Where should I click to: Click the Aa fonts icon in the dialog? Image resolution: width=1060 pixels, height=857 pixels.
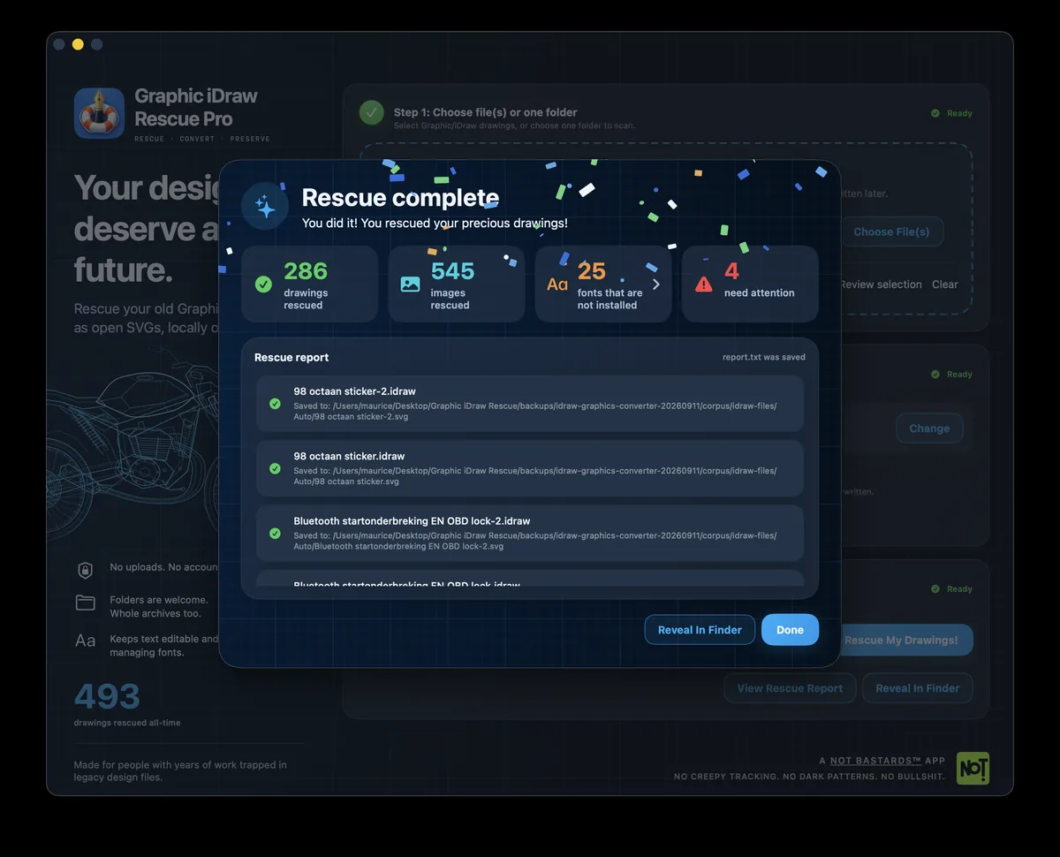tap(557, 284)
